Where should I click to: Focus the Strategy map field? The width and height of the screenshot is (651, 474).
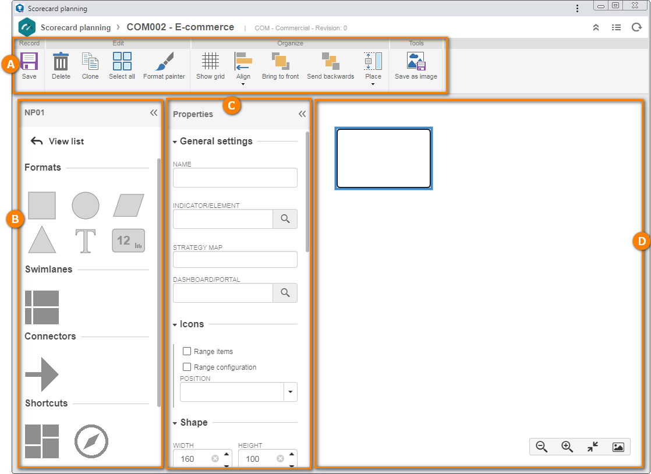[x=235, y=259]
